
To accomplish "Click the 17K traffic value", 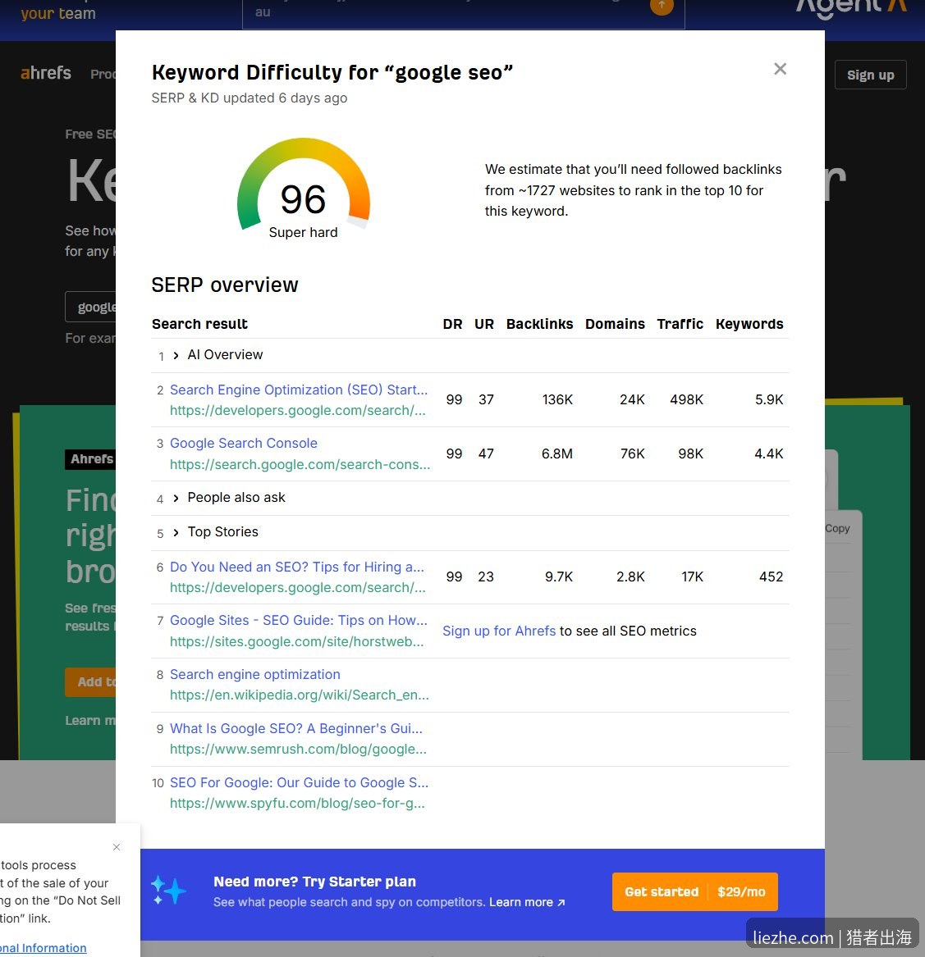I will point(692,576).
